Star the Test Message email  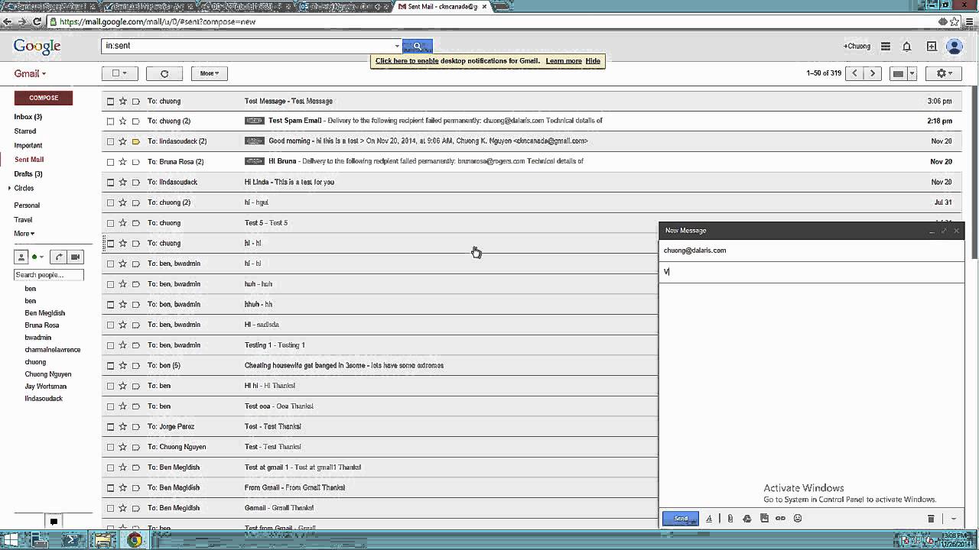[x=122, y=101]
